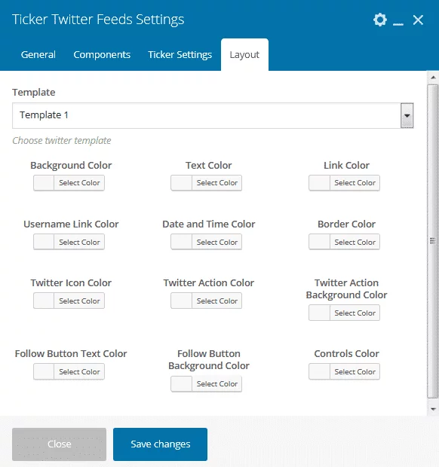
Task: Click Select Color for Controls Color
Action: [355, 371]
